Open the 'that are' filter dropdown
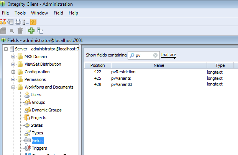238x155 pixels. [x=169, y=55]
